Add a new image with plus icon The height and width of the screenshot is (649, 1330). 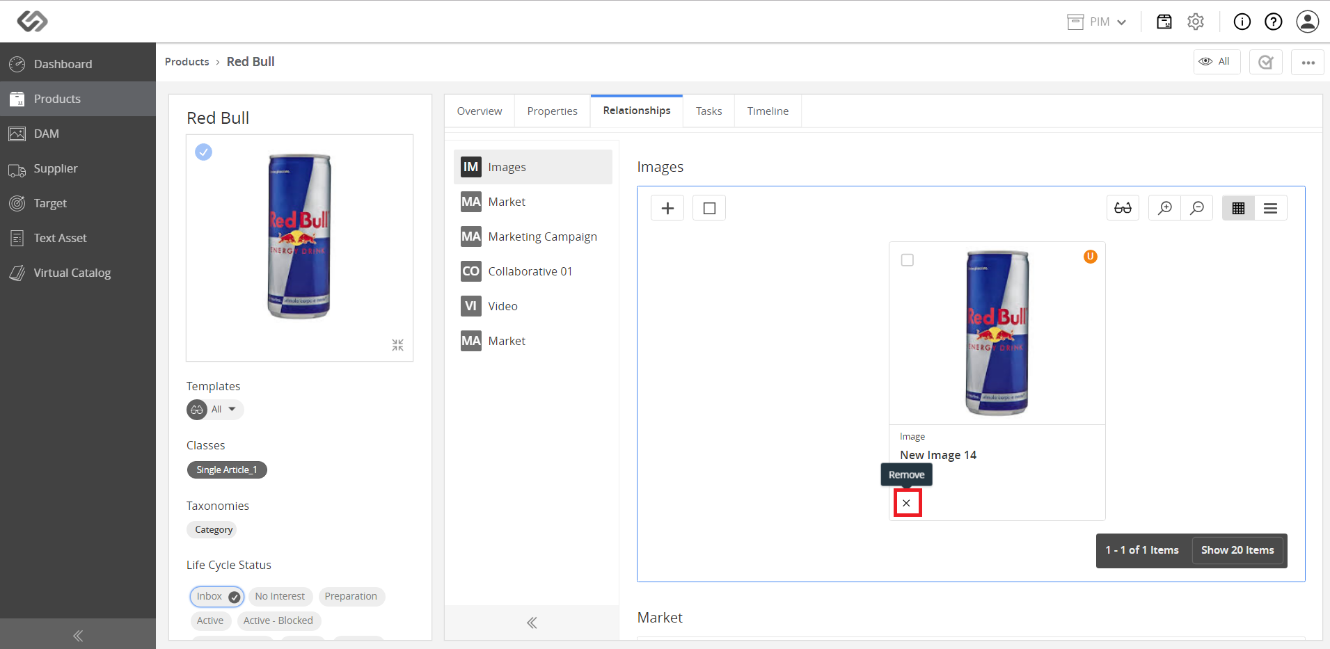[667, 208]
